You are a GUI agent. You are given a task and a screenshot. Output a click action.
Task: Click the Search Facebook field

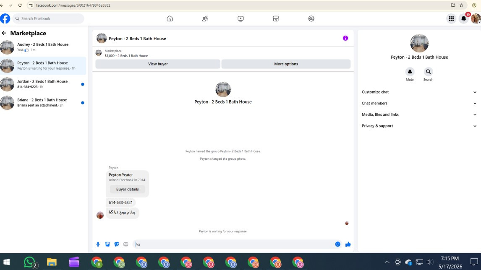pyautogui.click(x=48, y=19)
